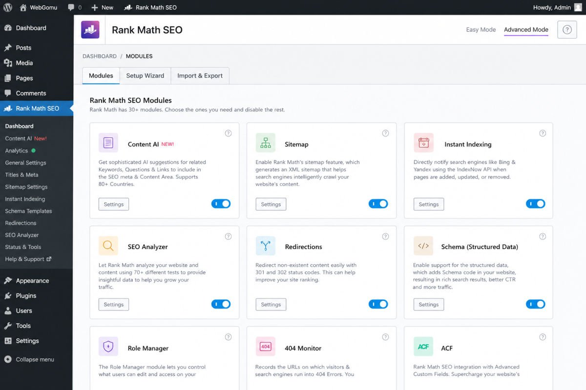This screenshot has width=586, height=390.
Task: Open Rank Math SEO in the admin bar
Action: [x=150, y=7]
